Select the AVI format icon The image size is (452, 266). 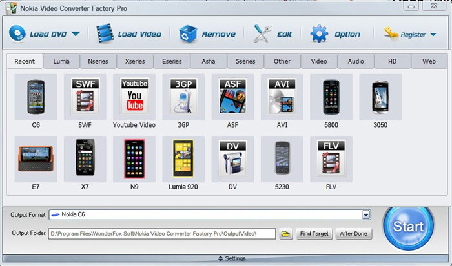[282, 97]
